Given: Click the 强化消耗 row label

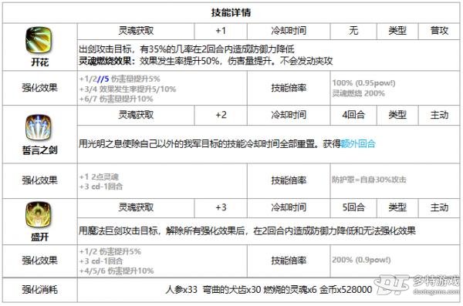Looking at the screenshot, I should (39, 290).
